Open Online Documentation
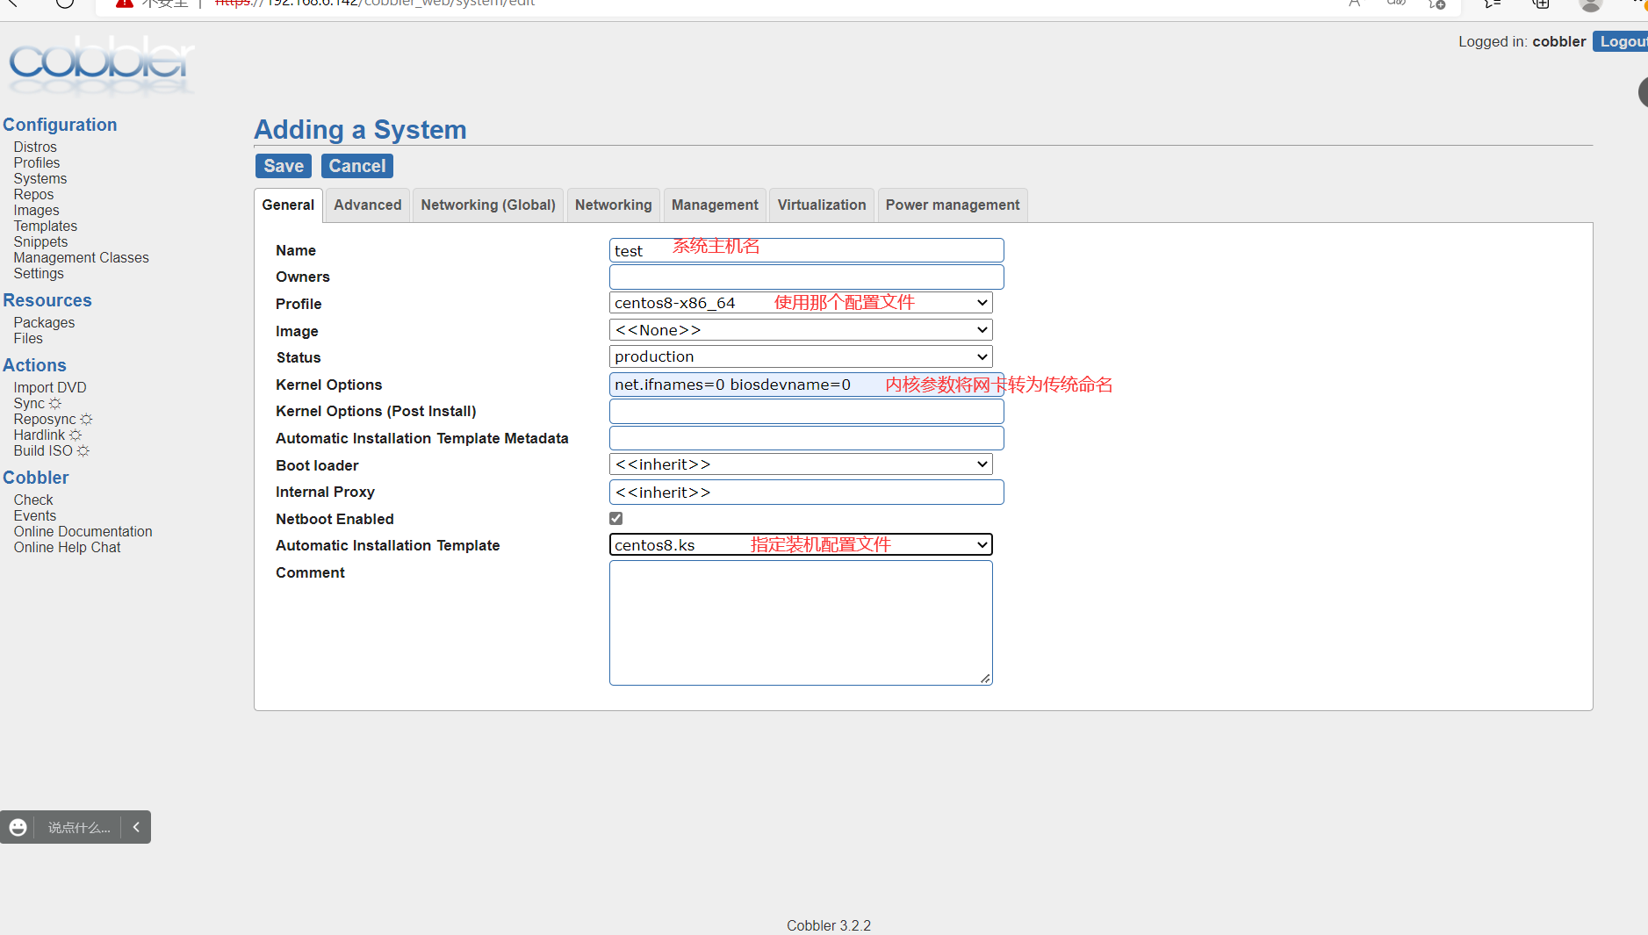The width and height of the screenshot is (1648, 935). point(83,532)
